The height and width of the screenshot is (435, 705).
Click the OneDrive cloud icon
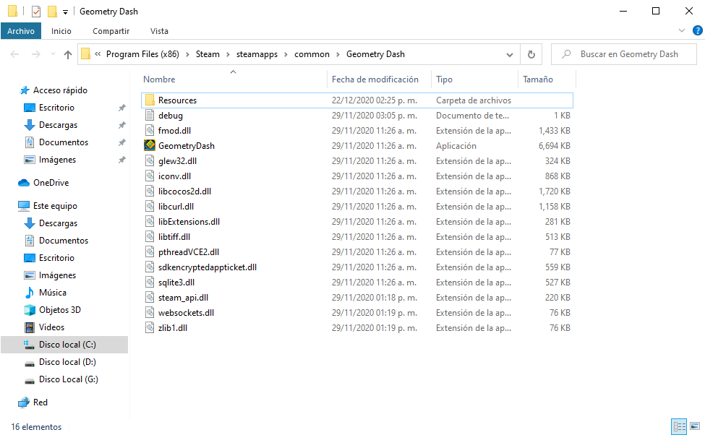click(23, 183)
